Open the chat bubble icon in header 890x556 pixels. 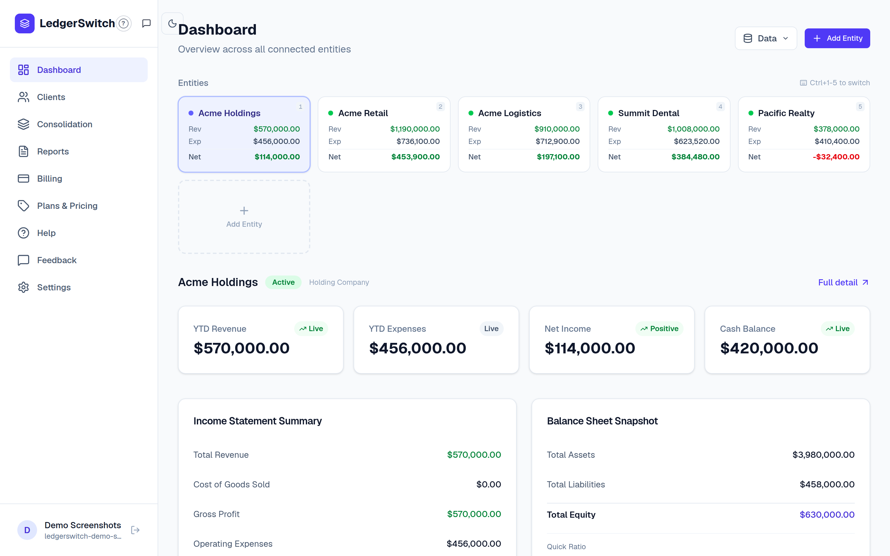point(146,23)
